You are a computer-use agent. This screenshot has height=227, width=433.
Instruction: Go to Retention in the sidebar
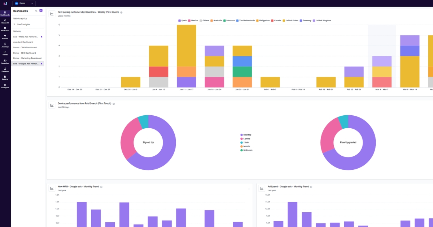tap(5, 61)
